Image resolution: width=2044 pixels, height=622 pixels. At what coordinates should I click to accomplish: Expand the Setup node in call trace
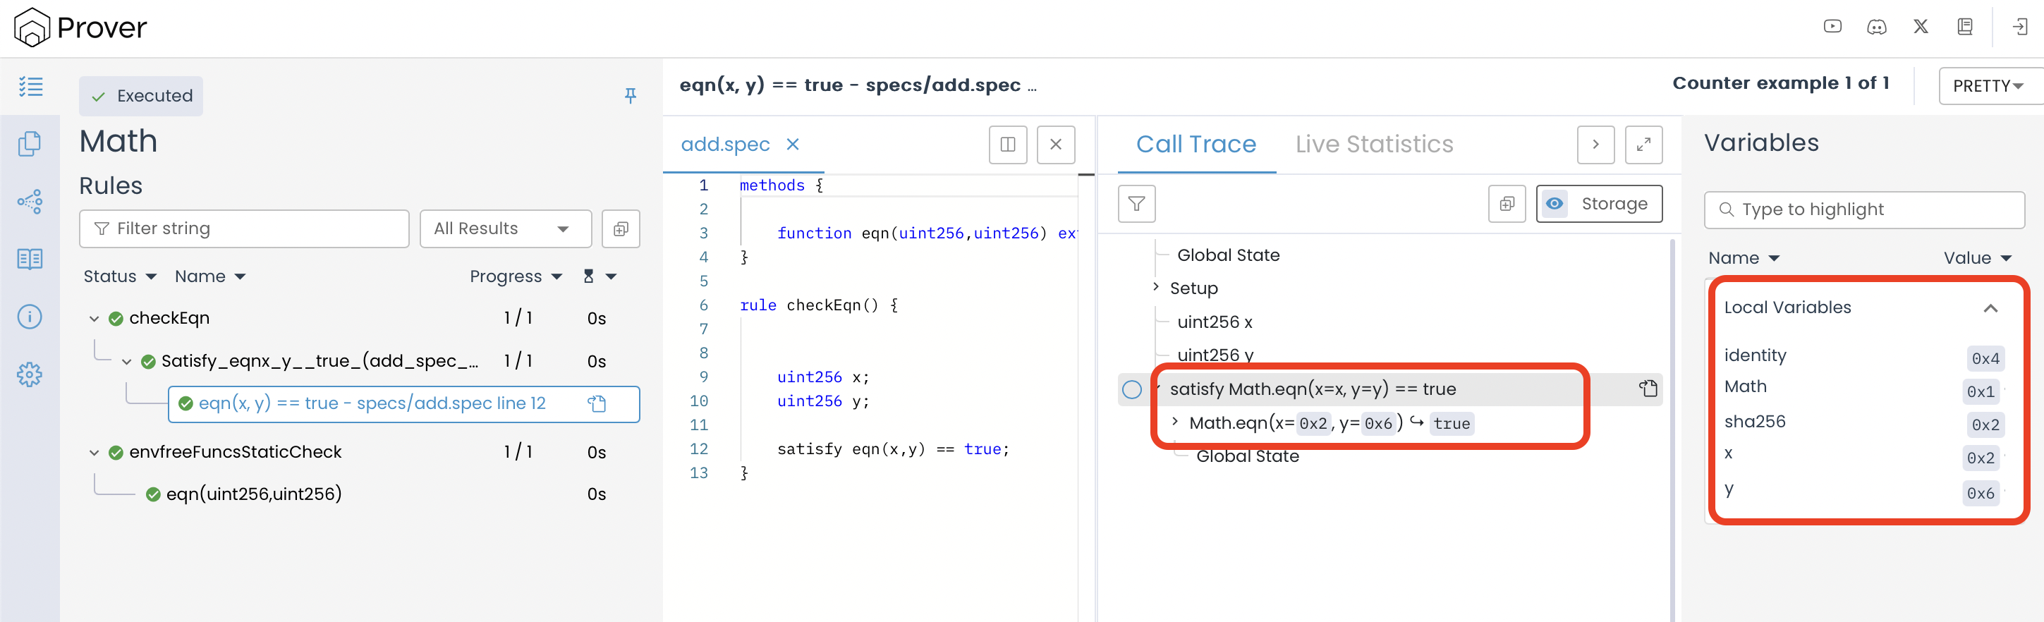tap(1156, 287)
